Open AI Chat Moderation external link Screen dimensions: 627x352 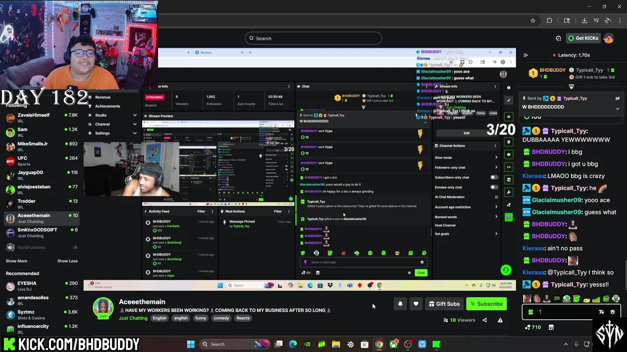(496, 197)
